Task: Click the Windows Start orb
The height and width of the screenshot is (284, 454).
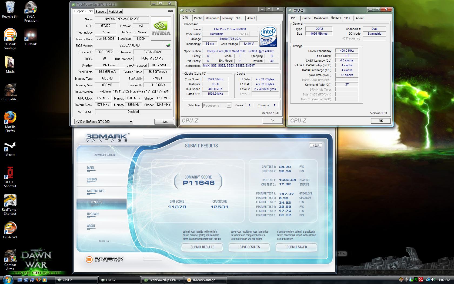Action: coord(8,279)
